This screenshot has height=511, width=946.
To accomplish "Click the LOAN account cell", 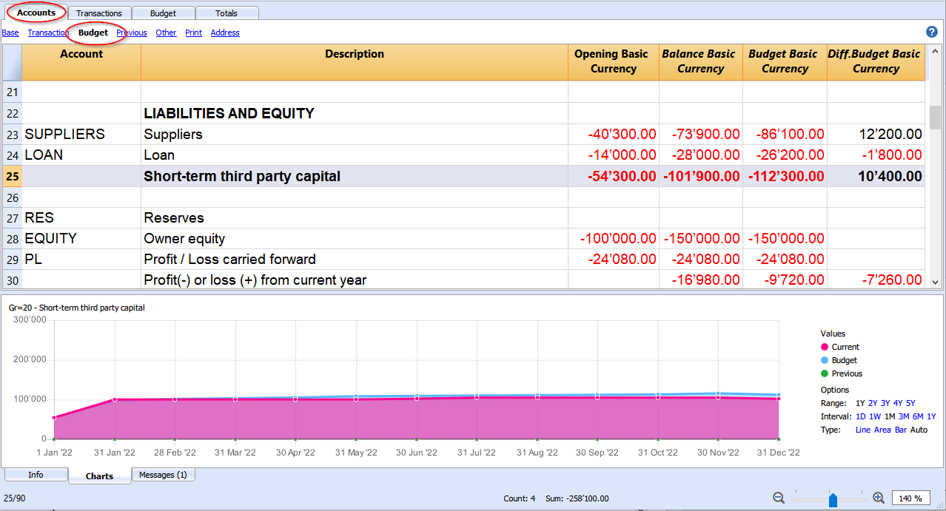I will [x=81, y=155].
